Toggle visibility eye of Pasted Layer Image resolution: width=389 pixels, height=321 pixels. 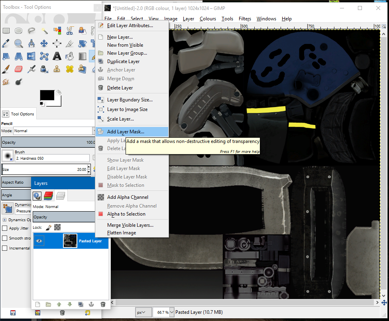click(x=39, y=241)
